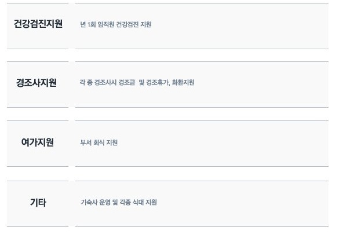
Task: Click '년 1회' in health checkup description
Action: tap(88, 24)
